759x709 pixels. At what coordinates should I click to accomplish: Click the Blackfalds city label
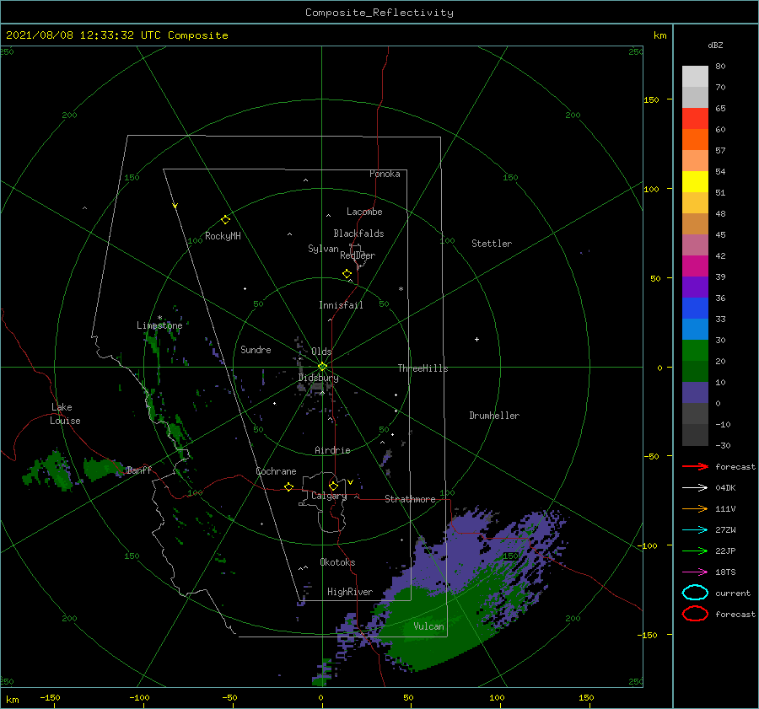[x=358, y=234]
